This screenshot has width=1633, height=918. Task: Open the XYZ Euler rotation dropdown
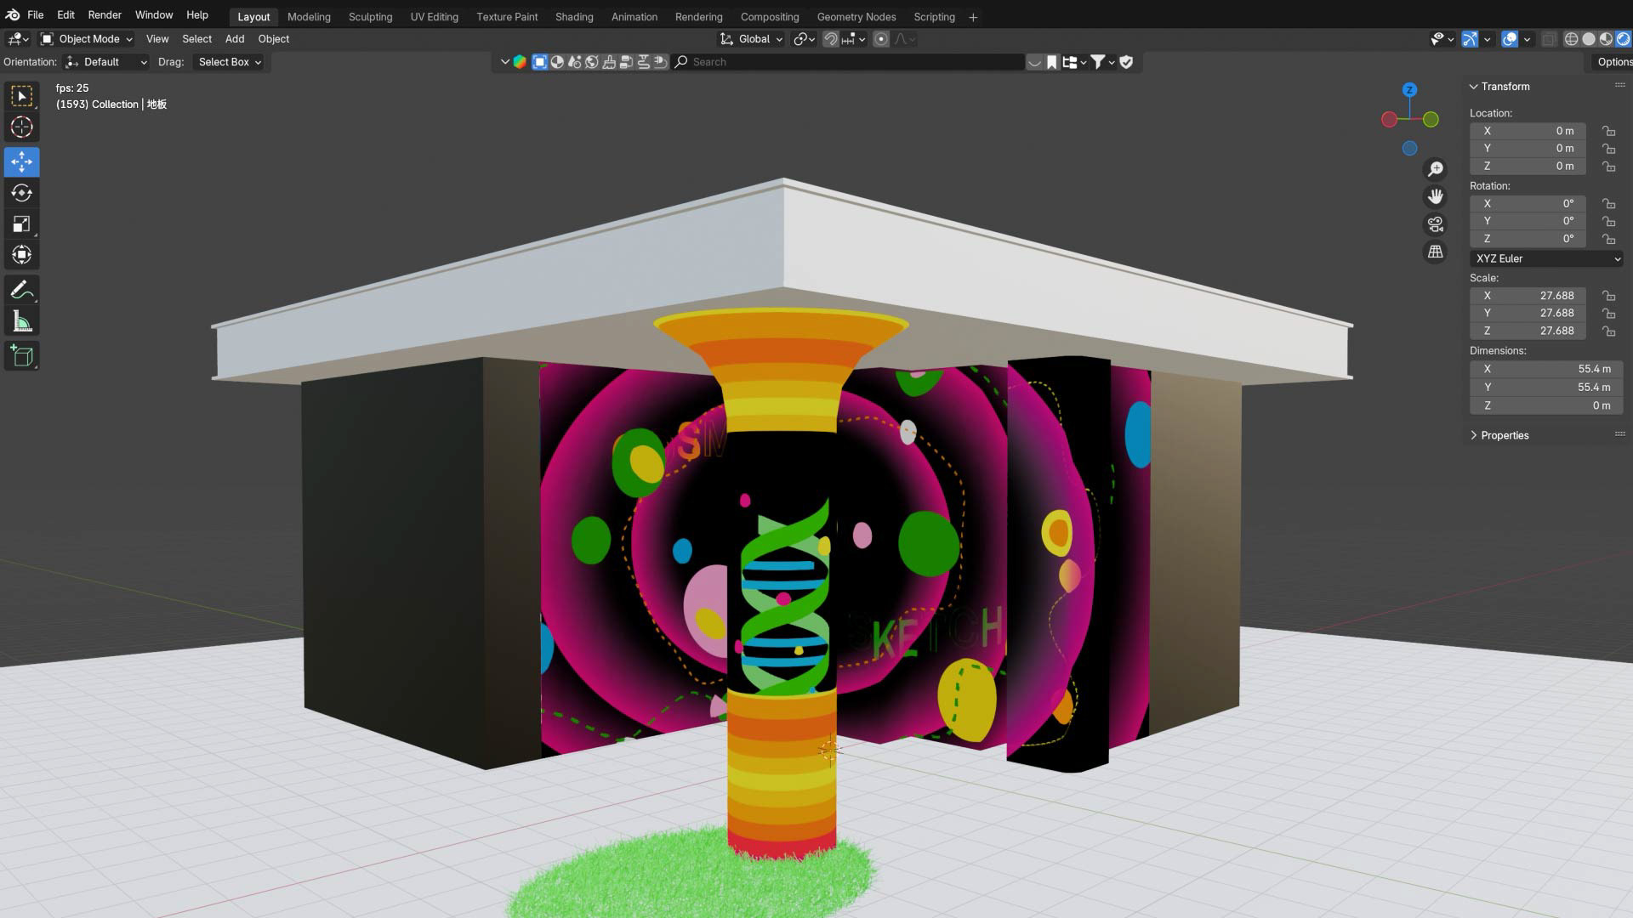[1546, 258]
